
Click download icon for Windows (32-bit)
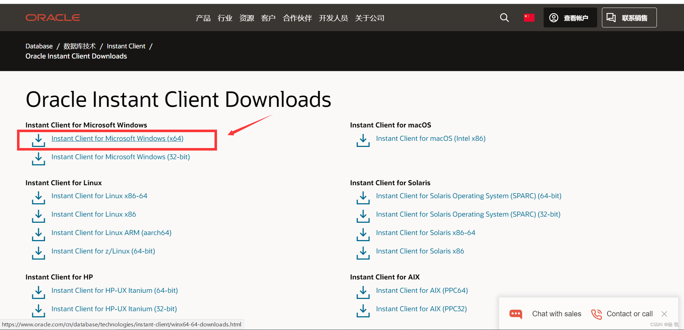tap(38, 159)
